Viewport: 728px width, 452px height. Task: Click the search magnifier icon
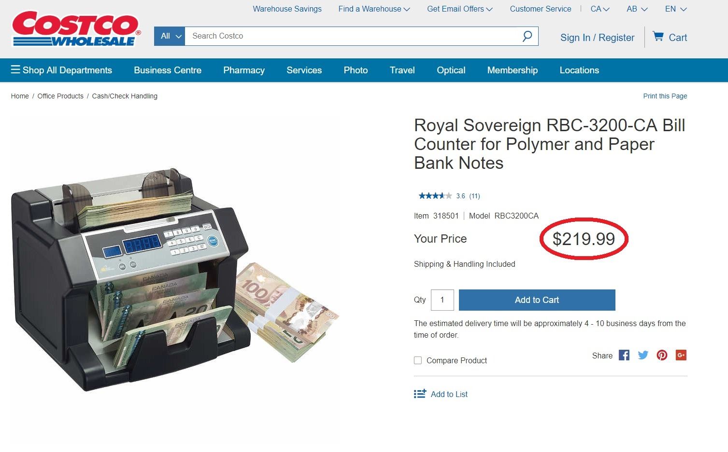pyautogui.click(x=527, y=36)
